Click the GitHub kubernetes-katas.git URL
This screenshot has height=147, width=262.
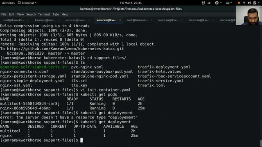[65, 49]
